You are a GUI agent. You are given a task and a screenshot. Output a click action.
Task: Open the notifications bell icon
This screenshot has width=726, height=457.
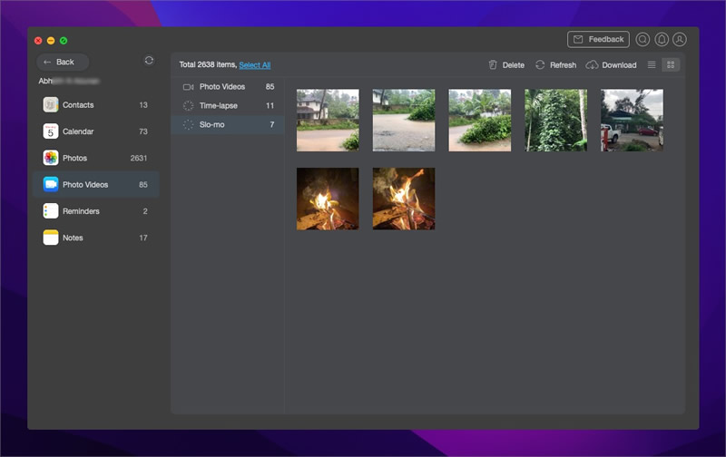[x=662, y=39]
